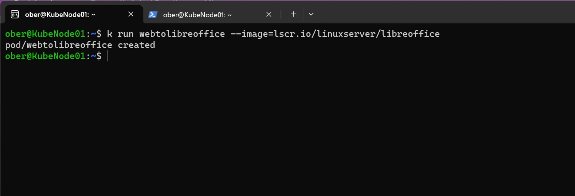Click the command prompt icon on first tab
Screen dimensions: 575x196
click(15, 15)
